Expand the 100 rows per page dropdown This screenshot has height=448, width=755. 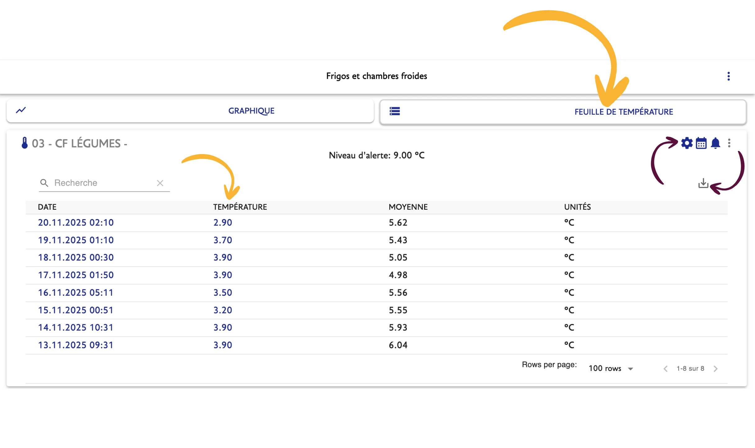click(611, 368)
